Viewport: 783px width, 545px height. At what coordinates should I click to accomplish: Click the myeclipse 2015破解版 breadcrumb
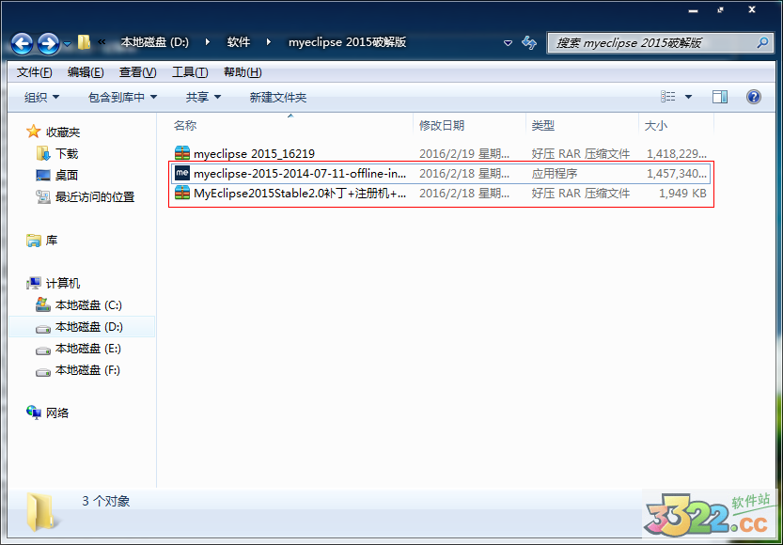347,42
